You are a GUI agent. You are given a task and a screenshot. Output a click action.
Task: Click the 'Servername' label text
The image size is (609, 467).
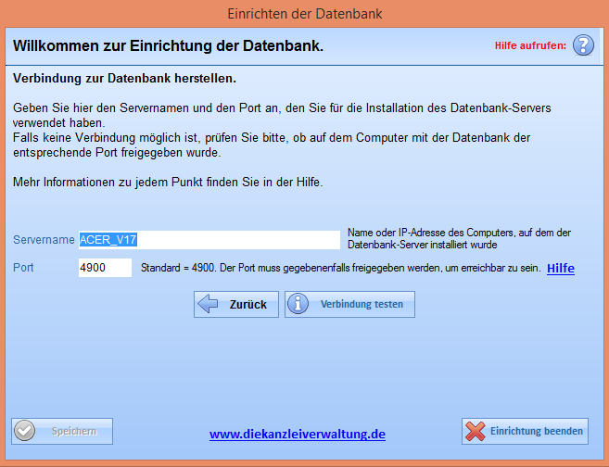44,240
